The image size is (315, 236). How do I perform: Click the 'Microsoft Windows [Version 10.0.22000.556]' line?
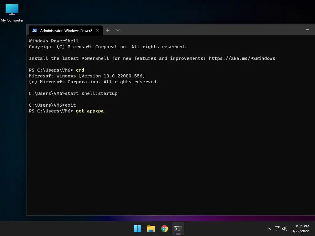pos(87,76)
